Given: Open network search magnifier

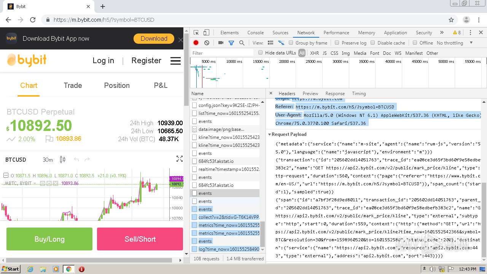Looking at the screenshot, I should tap(242, 43).
